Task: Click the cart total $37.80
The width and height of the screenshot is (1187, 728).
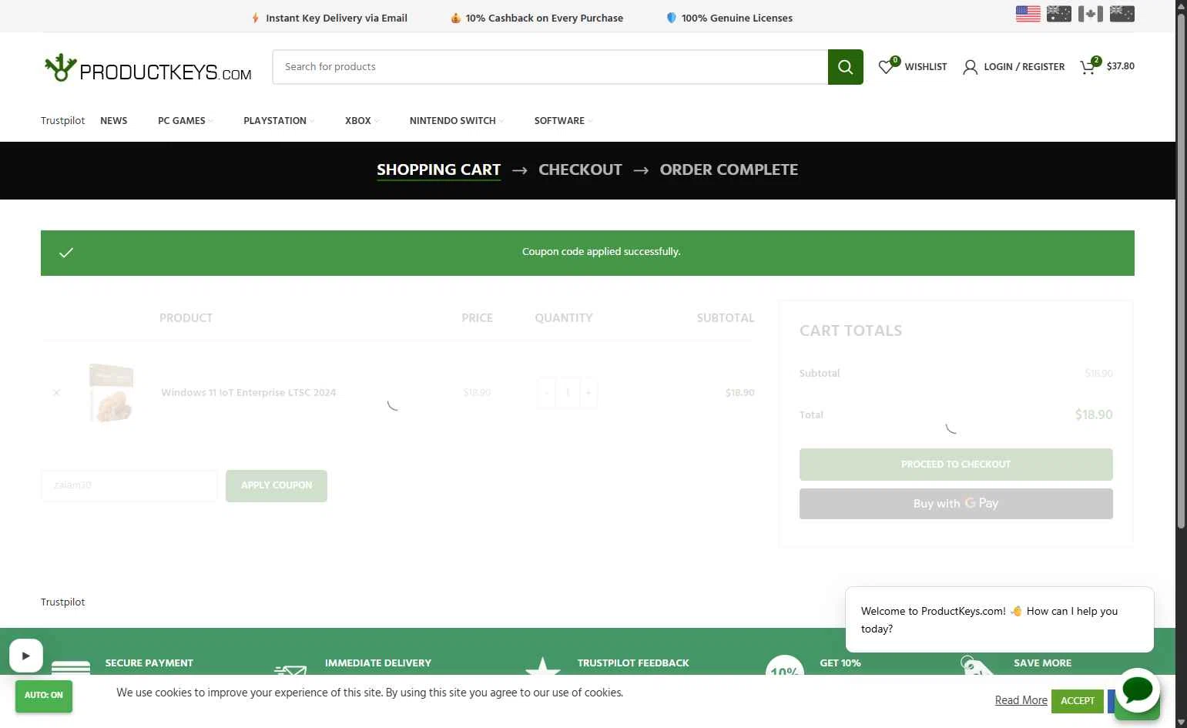Action: pos(1120,66)
